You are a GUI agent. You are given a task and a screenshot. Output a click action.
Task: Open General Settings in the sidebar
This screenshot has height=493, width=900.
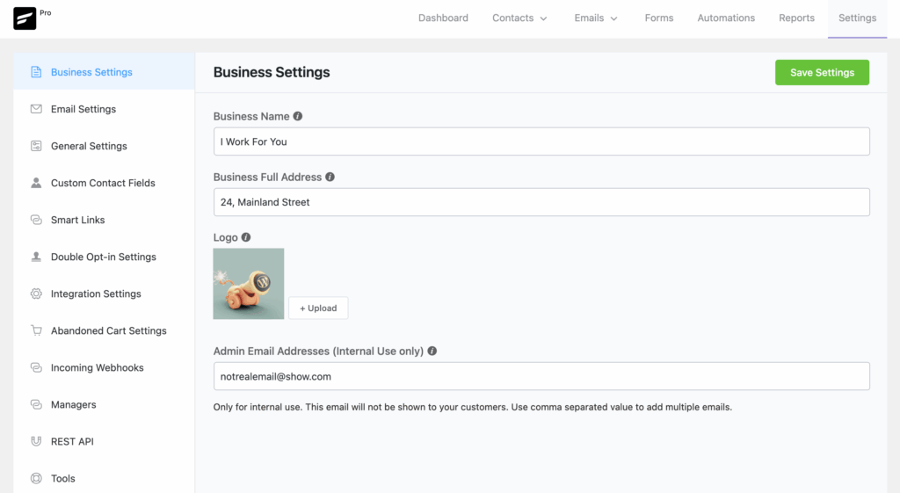(104, 146)
